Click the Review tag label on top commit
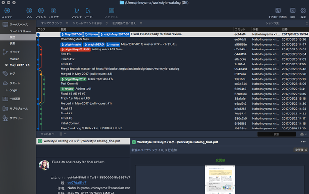 [91, 34]
